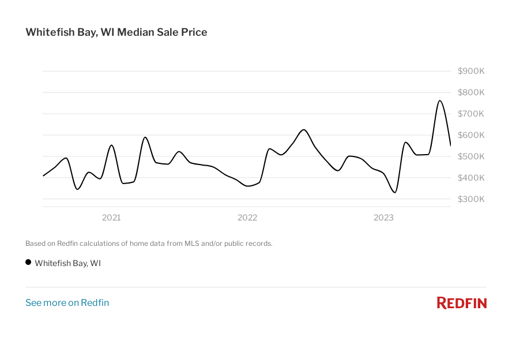Click the $400K y-axis label

pos(470,178)
